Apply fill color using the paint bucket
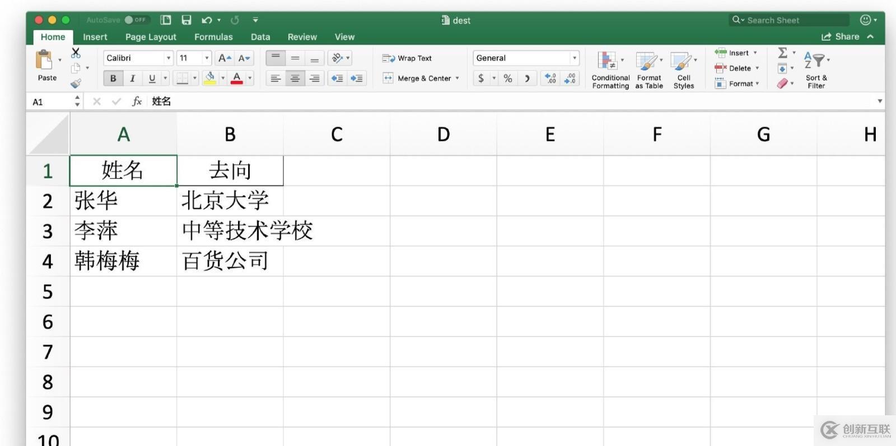This screenshot has height=446, width=896. pyautogui.click(x=210, y=78)
